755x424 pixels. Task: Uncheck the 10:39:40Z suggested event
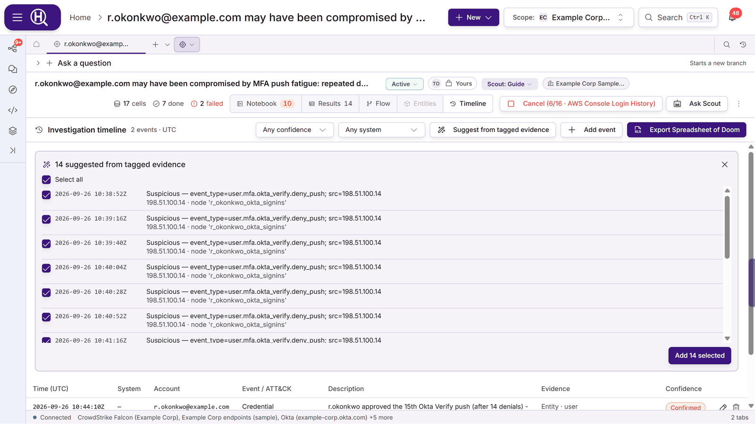click(x=46, y=244)
